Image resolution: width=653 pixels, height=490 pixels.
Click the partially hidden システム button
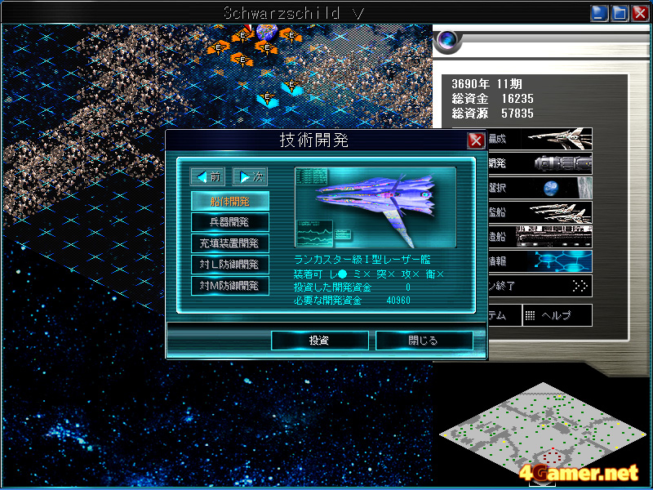pos(504,315)
